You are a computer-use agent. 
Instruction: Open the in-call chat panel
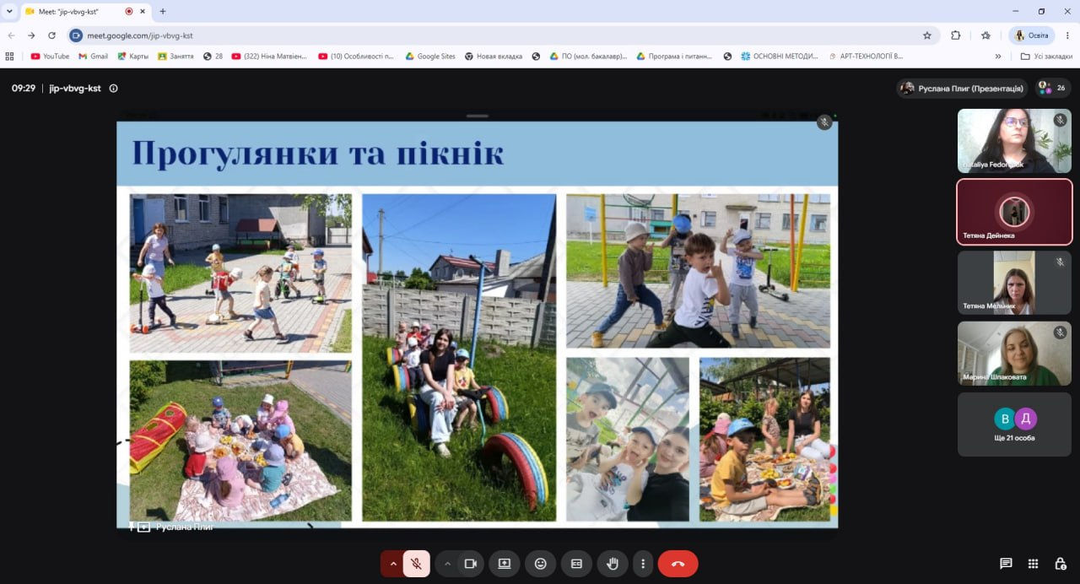pos(1006,564)
